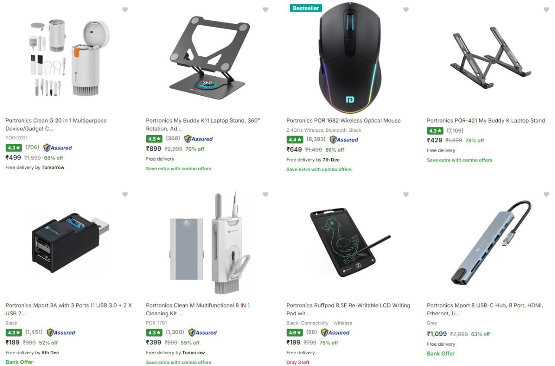555x366 pixels.
Task: Add POR 1682 Wireless Mouse to wishlist
Action: (x=406, y=10)
